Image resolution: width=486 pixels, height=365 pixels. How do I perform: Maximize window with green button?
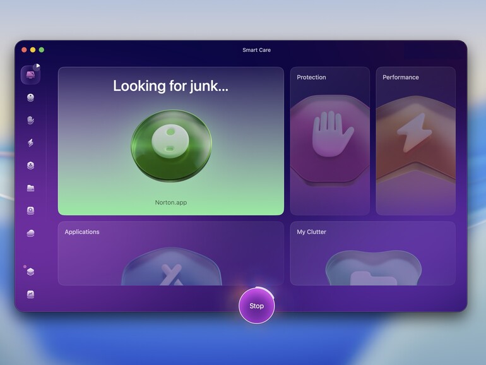42,50
